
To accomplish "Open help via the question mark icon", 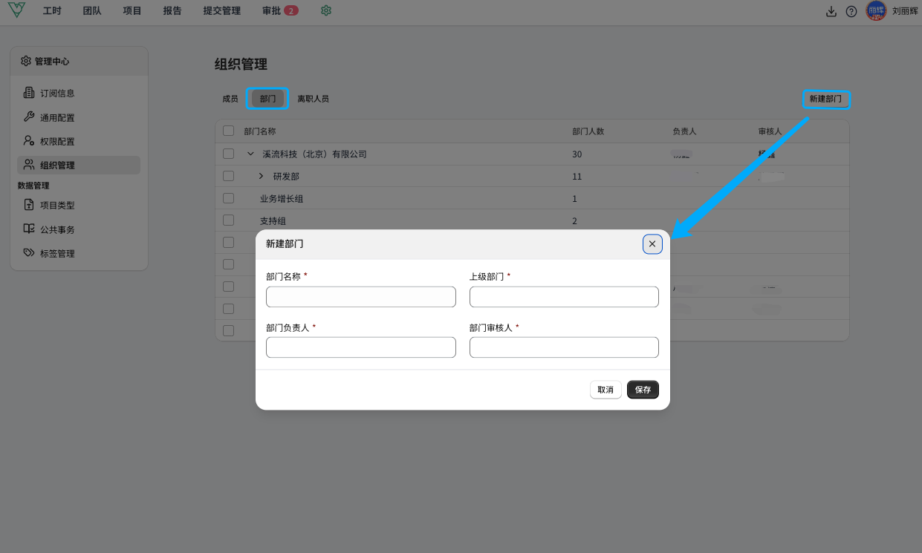I will coord(851,11).
